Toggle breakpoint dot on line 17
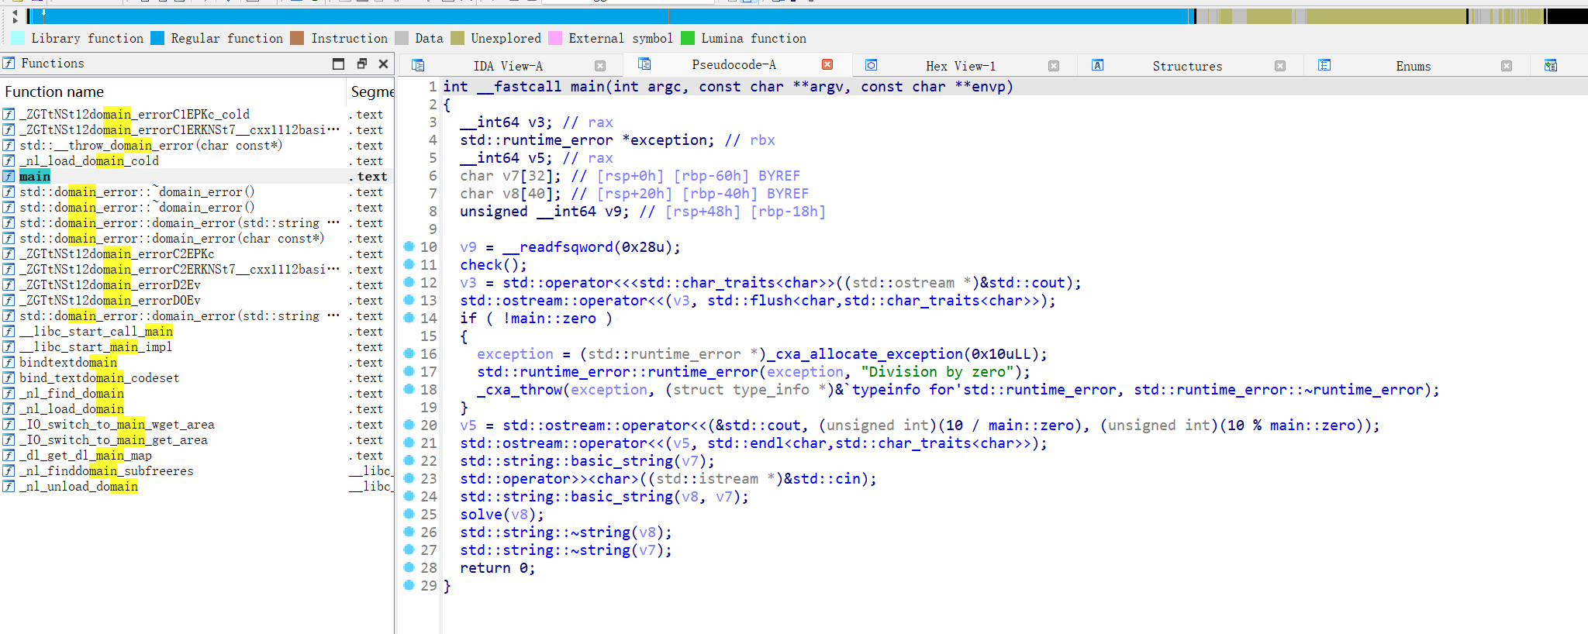Image resolution: width=1588 pixels, height=634 pixels. pos(409,372)
